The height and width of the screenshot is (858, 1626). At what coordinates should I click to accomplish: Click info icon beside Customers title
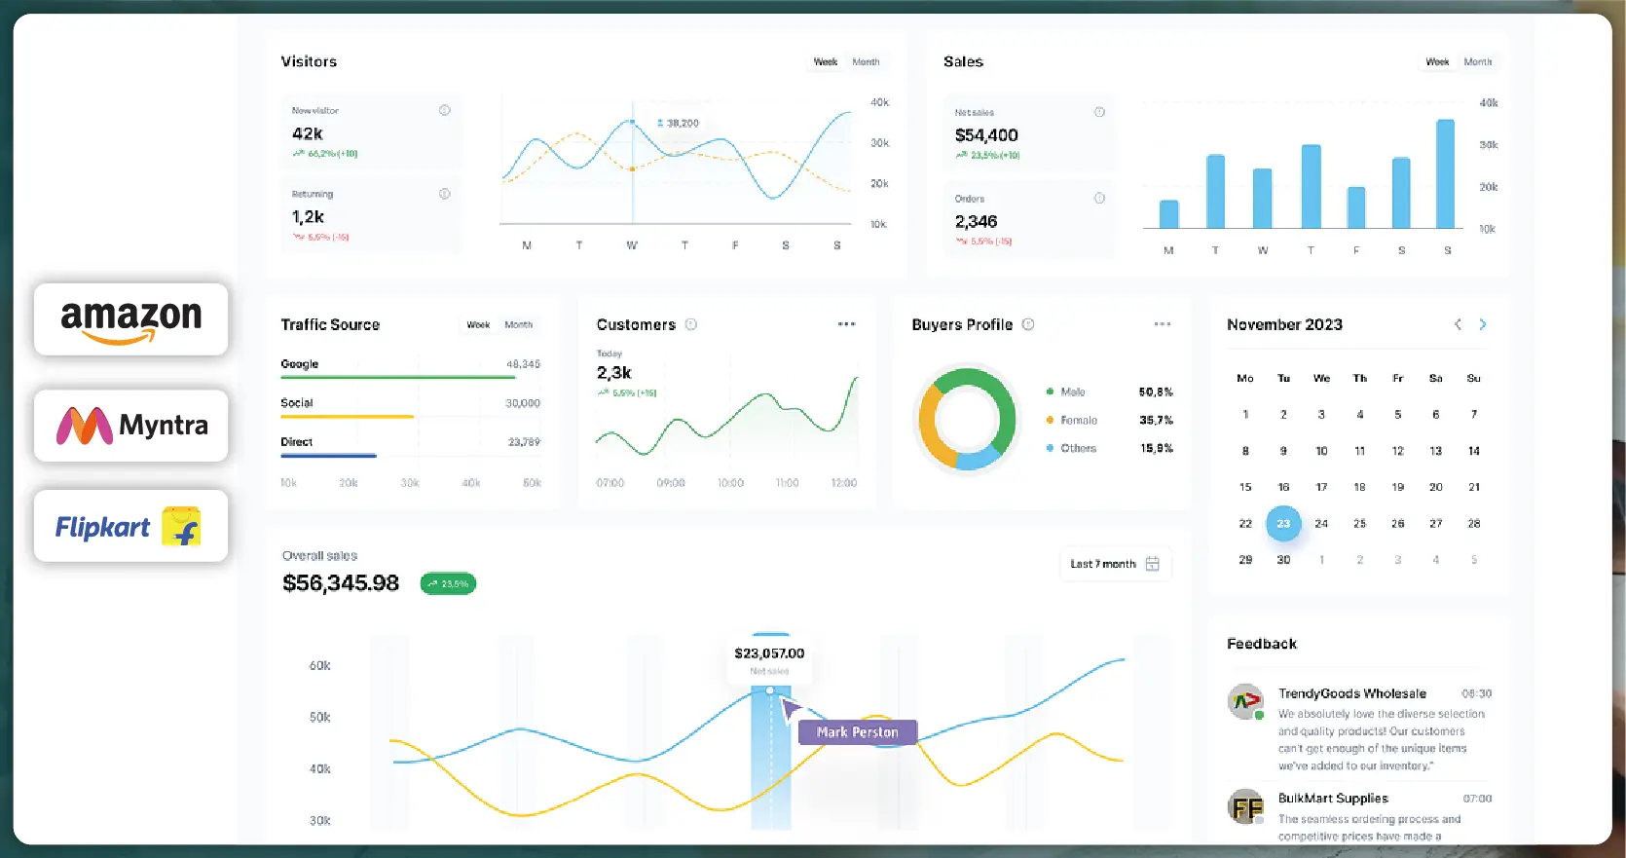pyautogui.click(x=691, y=324)
